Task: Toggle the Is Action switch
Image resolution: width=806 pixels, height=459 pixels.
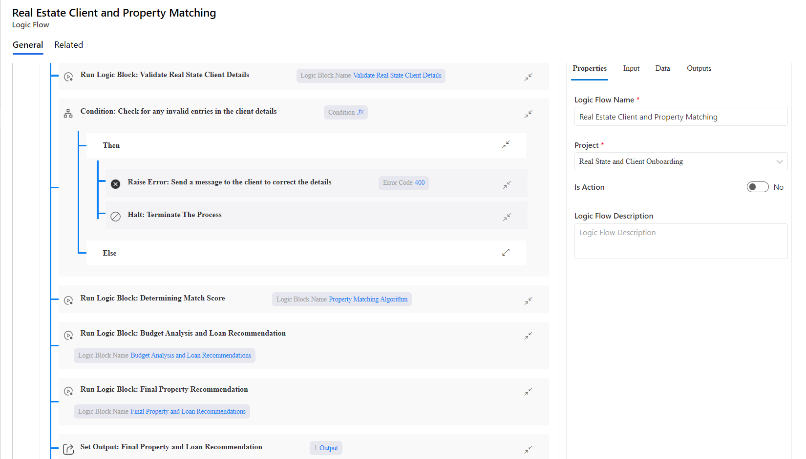Action: click(x=757, y=187)
